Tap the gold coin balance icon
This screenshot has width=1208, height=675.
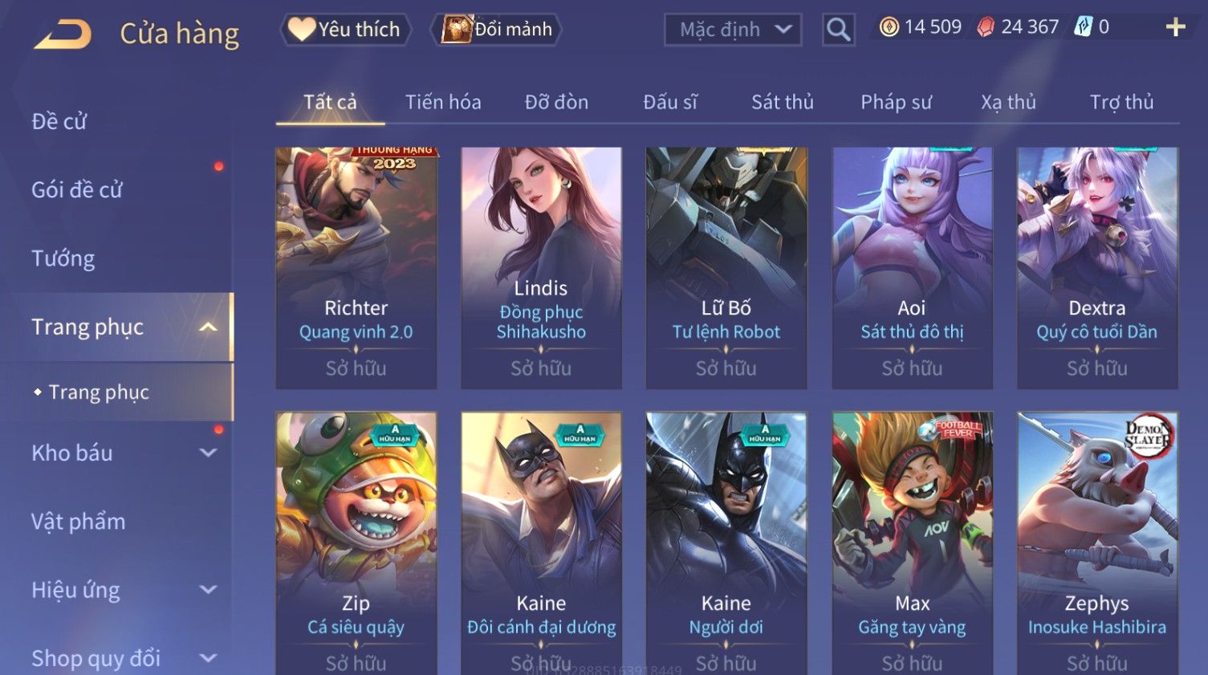pyautogui.click(x=889, y=27)
